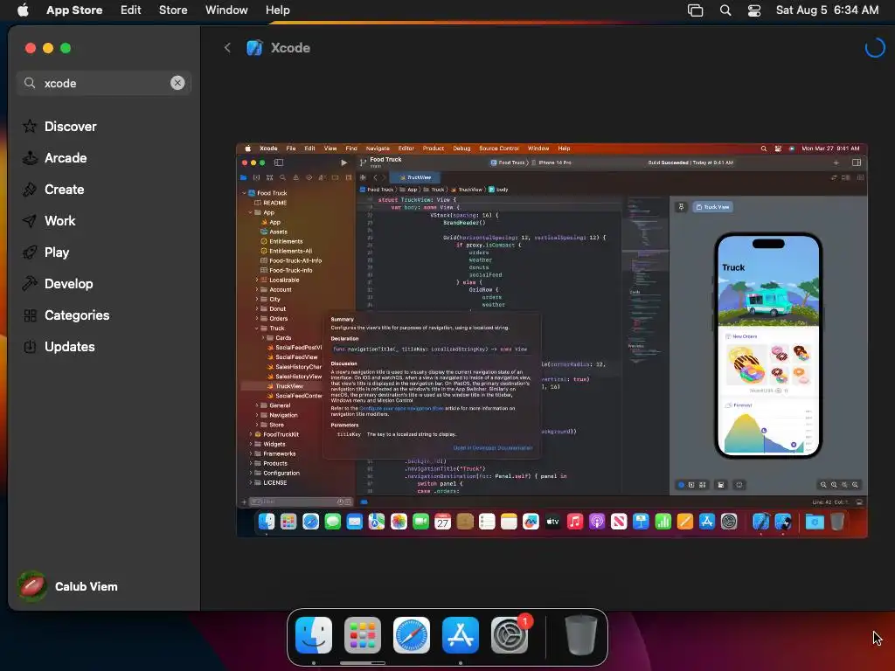895x671 pixels.
Task: Click the search field containing xcode
Action: coord(103,83)
